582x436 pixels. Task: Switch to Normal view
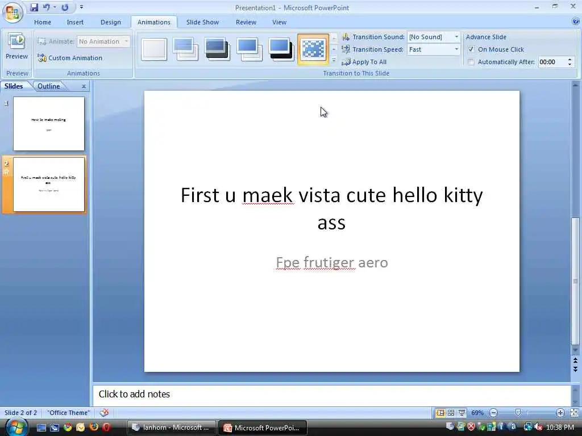[x=440, y=413]
